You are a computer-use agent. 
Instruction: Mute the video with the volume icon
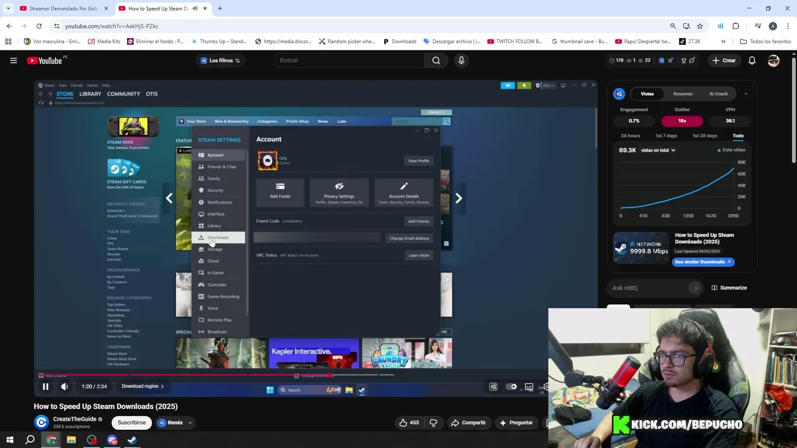(64, 386)
